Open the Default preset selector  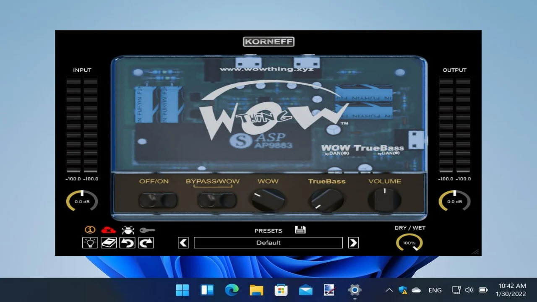(x=268, y=242)
